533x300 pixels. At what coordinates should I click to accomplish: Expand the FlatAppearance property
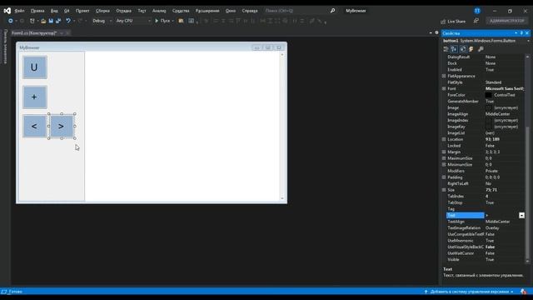[x=444, y=76]
